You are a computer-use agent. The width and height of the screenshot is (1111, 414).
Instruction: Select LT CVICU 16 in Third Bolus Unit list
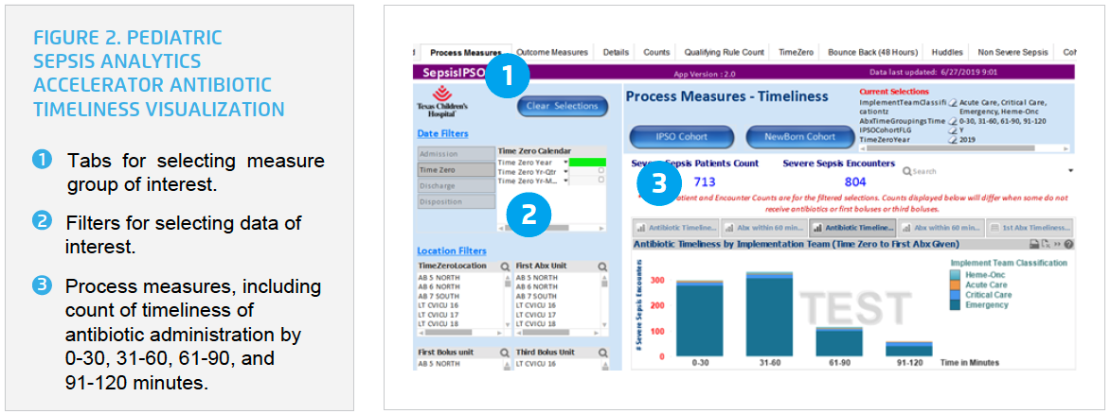point(537,364)
